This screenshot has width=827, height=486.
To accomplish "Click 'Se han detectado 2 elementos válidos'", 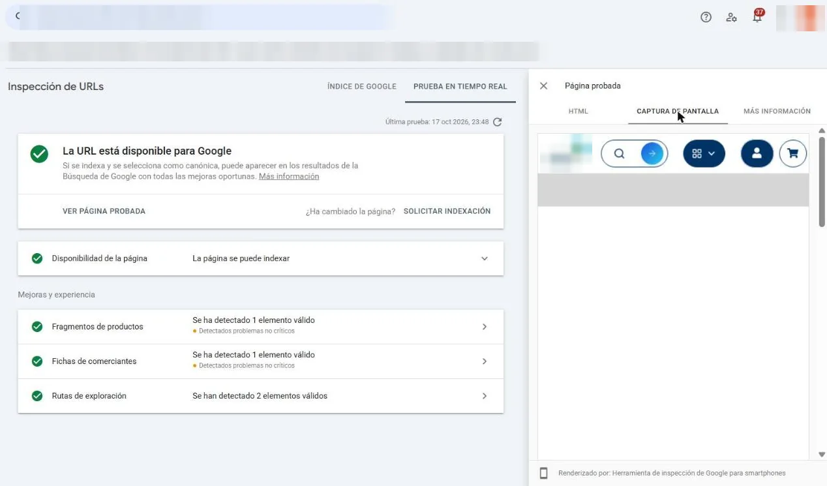I will pyautogui.click(x=260, y=396).
